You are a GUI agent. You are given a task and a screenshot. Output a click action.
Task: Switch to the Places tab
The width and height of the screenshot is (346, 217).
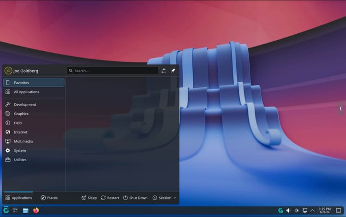click(49, 198)
